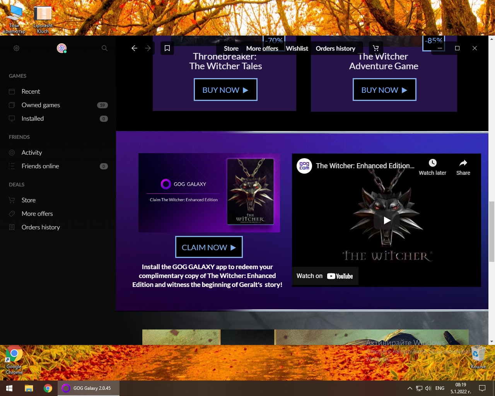This screenshot has width=495, height=396.
Task: Click the Installed monitor icon
Action: pyautogui.click(x=12, y=119)
